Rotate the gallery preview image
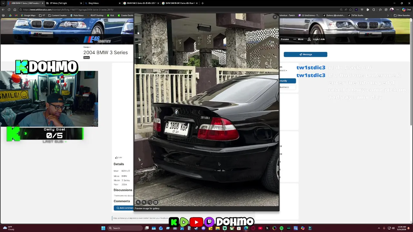The image size is (413, 232). pyautogui.click(x=150, y=202)
